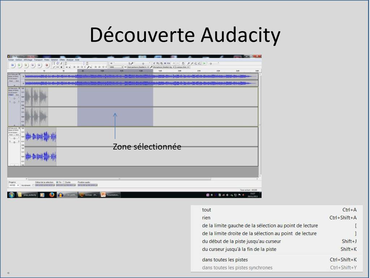Select the Durée radio button
This screenshot has width=370, height=278.
click(64, 182)
